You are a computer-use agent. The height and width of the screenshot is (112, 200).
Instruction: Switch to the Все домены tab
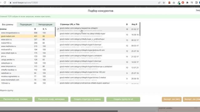[7, 25]
